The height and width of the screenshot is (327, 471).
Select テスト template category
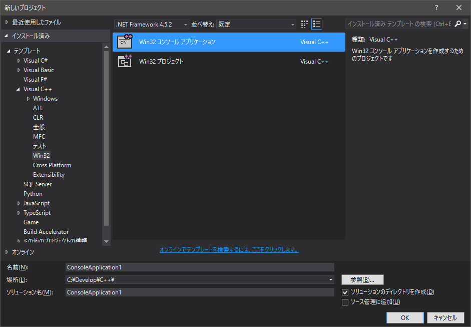40,146
